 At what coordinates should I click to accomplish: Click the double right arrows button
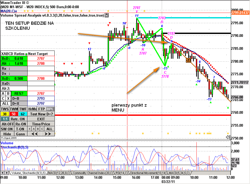point(48,134)
